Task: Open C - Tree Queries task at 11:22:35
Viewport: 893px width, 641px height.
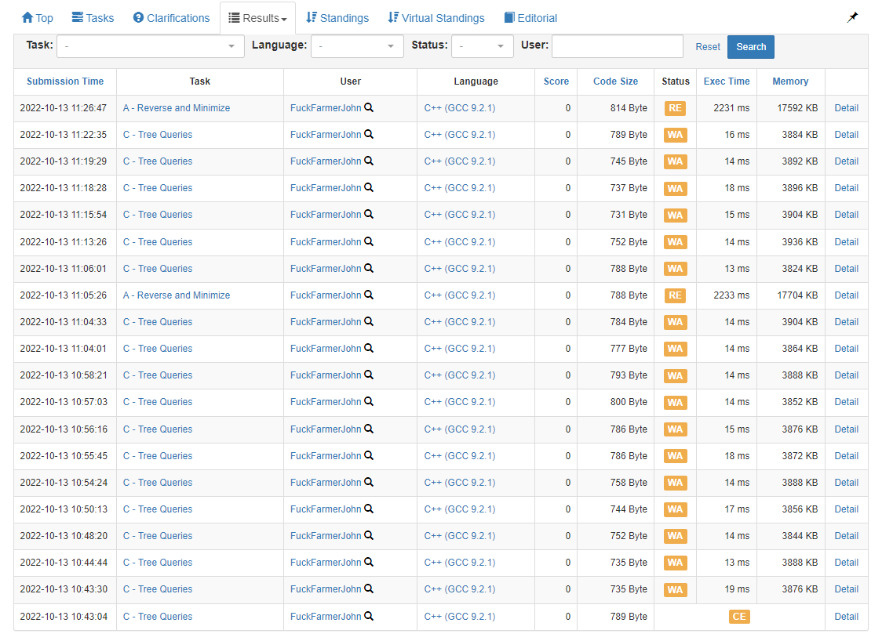Action: 158,135
